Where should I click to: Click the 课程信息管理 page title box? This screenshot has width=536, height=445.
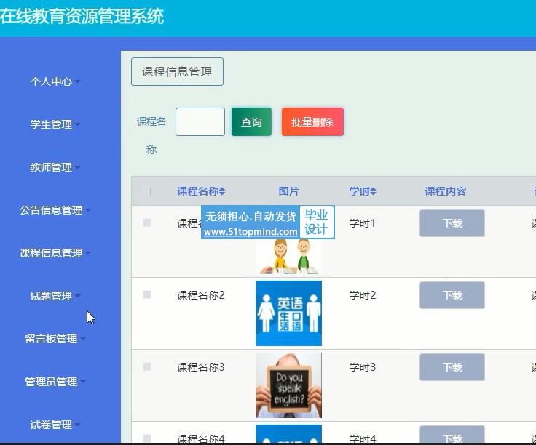tap(177, 72)
